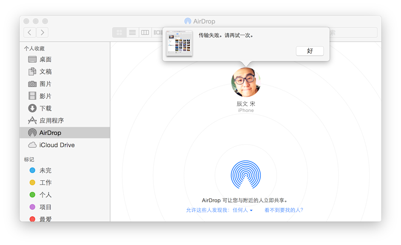Click the 个人收藏 sidebar header
This screenshot has height=245, width=401.
[34, 48]
